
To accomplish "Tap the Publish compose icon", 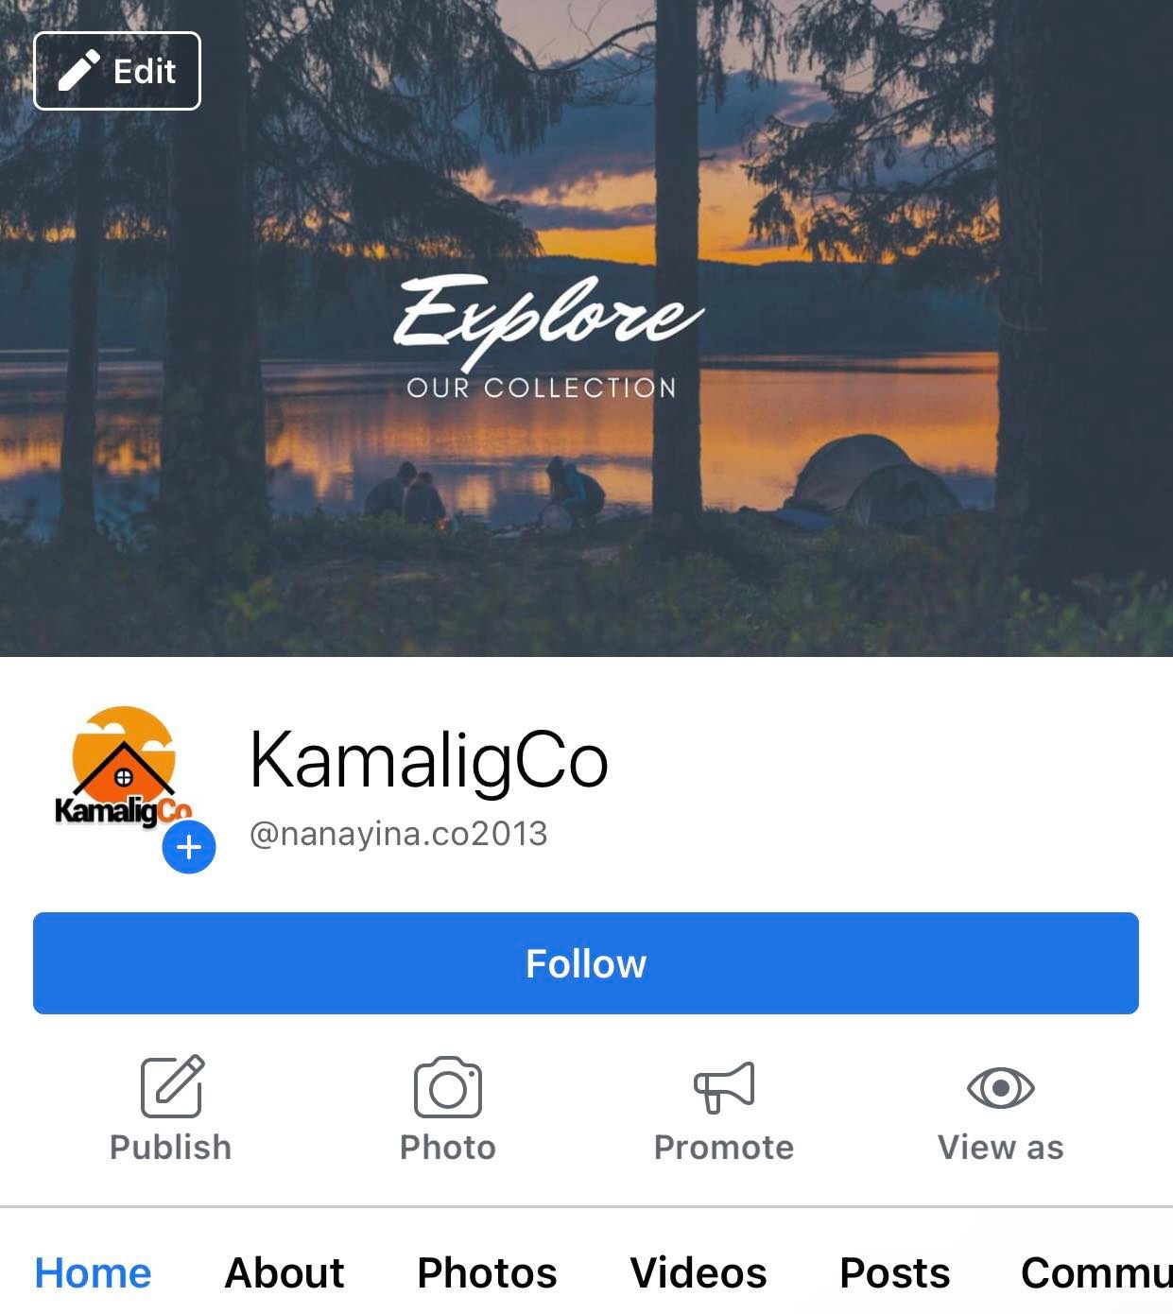I will pos(172,1086).
